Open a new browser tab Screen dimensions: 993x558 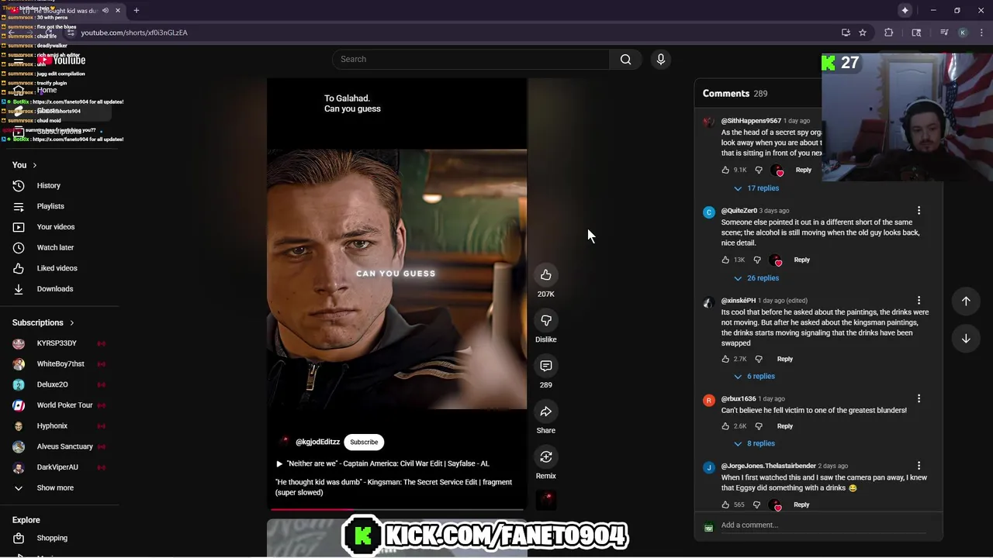(x=137, y=11)
